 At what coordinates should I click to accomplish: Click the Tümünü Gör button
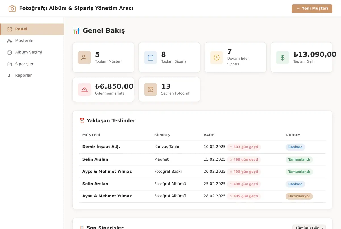tap(309, 227)
